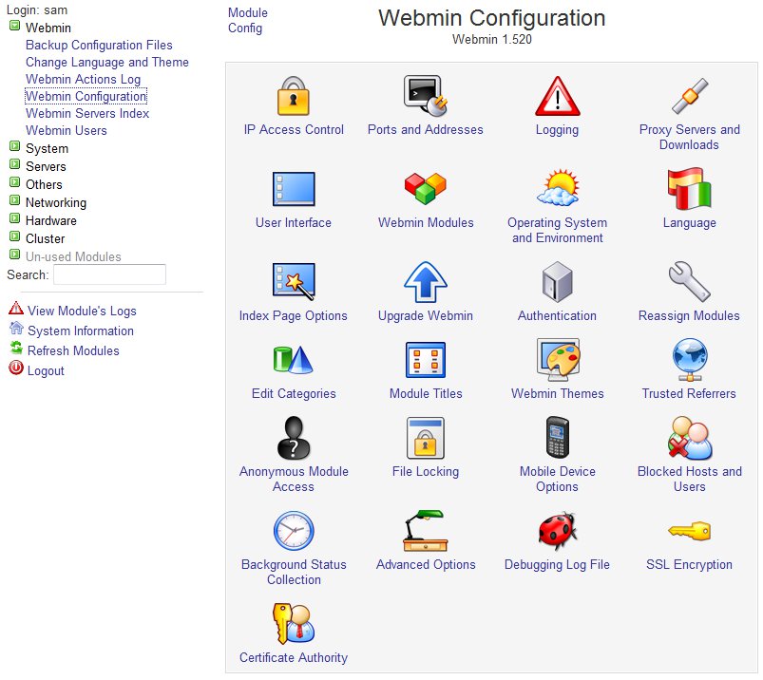763x680 pixels.
Task: Open the Index Page Options icon
Action: [294, 281]
